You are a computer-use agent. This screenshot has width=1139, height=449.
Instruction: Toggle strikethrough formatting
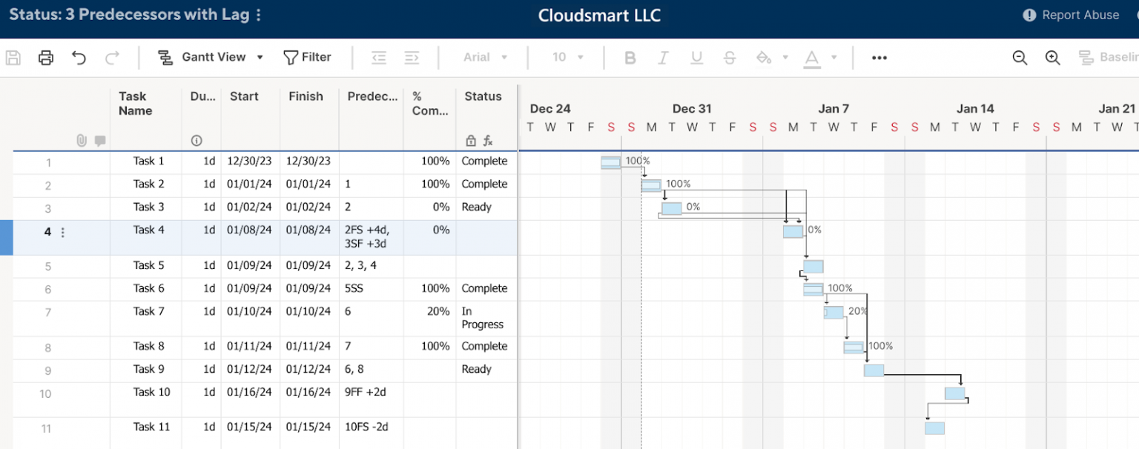point(730,57)
